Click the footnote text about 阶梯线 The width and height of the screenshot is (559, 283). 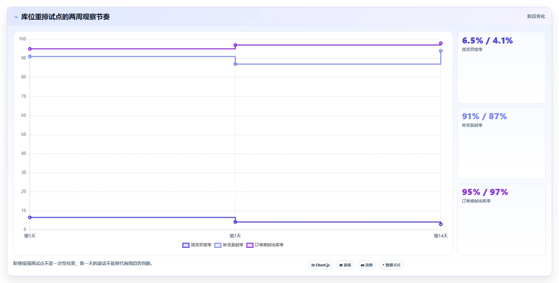(x=83, y=263)
